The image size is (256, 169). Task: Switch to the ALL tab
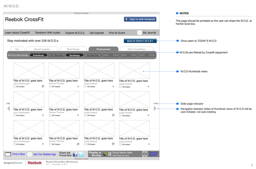(x=17, y=49)
